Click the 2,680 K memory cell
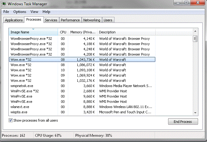Image resolution: width=207 pixels, height=142 pixels. [89, 91]
